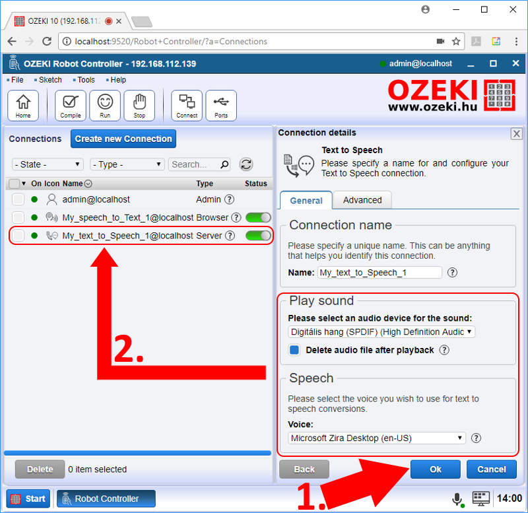Viewport: 528px width, 513px height.
Task: Tick checkbox for My_text_to_Speech_1 row
Action: pos(18,236)
